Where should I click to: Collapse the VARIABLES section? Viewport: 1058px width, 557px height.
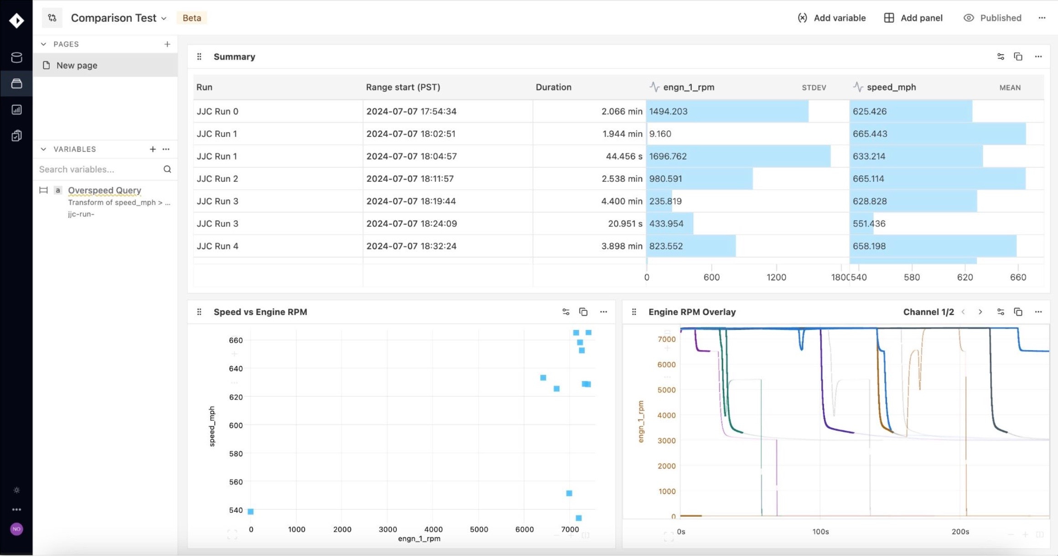(44, 149)
